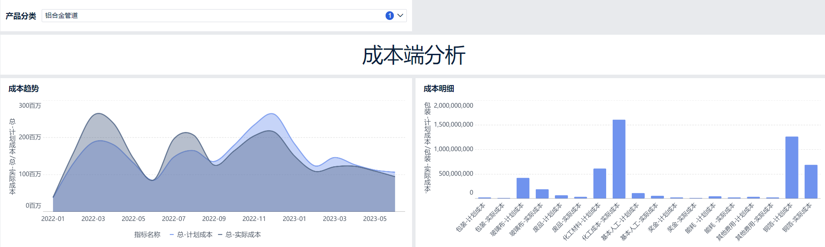Click the 铜箔-计划成本 bar
This screenshot has height=247, width=825.
click(792, 168)
